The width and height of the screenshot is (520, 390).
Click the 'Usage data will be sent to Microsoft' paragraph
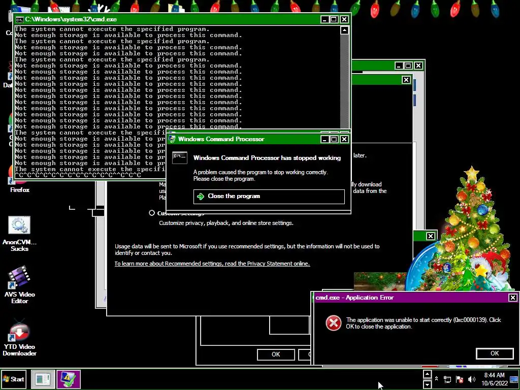tap(247, 250)
